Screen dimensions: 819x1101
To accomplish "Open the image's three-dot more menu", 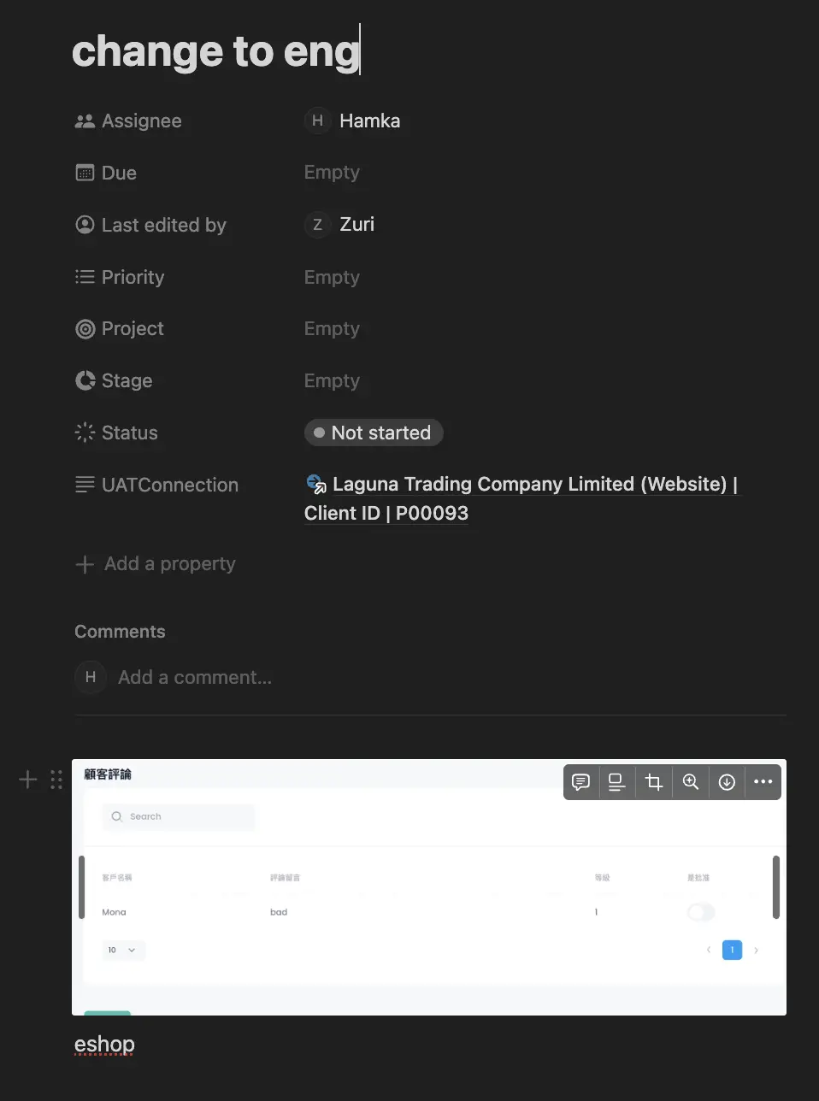I will tap(763, 782).
